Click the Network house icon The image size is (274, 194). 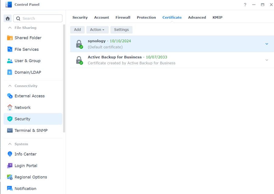tap(10, 108)
